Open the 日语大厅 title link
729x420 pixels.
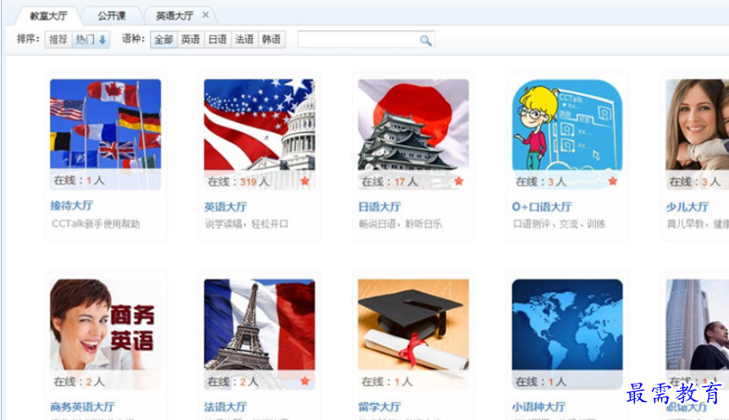tap(379, 207)
